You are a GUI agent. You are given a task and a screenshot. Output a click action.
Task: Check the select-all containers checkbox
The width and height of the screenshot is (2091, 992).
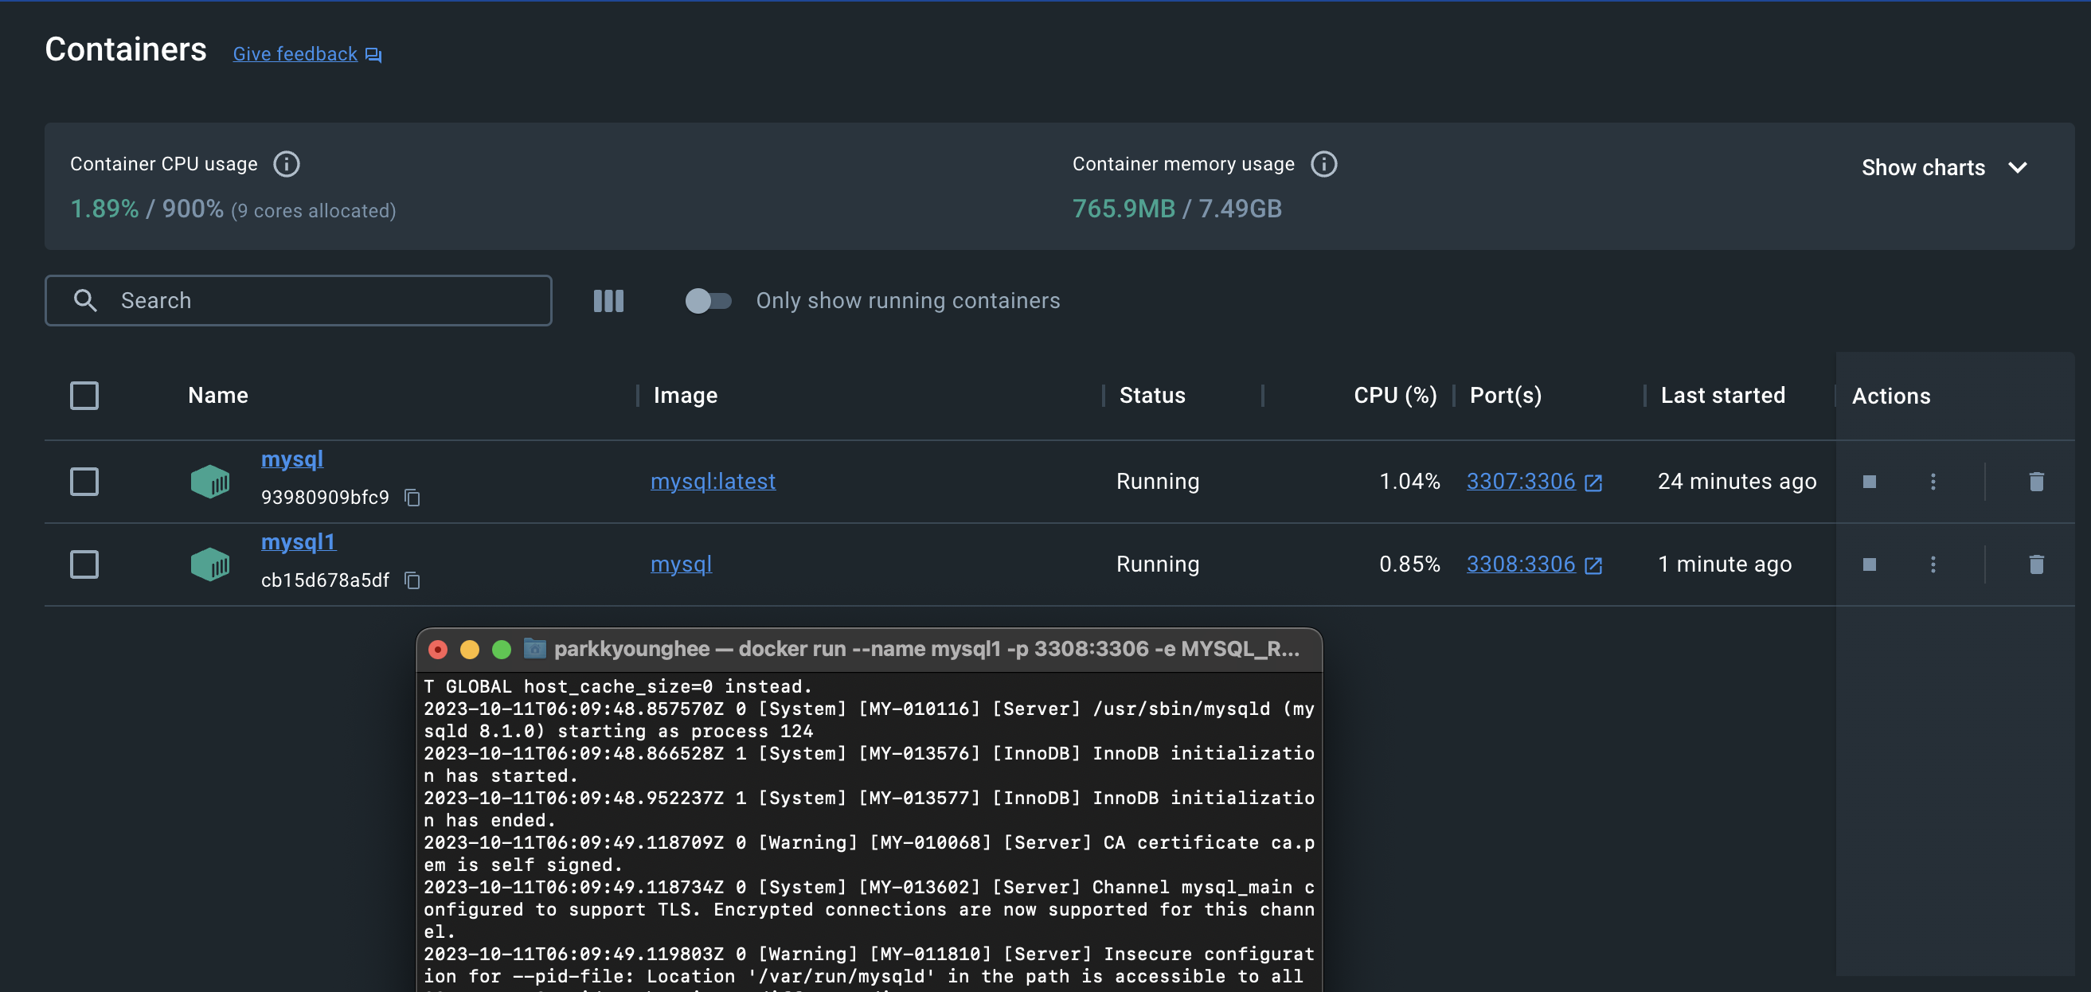[84, 396]
